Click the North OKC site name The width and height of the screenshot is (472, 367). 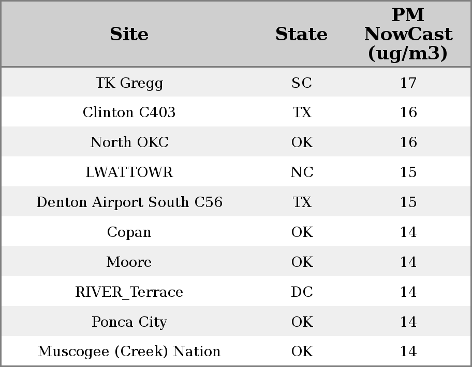click(x=129, y=142)
